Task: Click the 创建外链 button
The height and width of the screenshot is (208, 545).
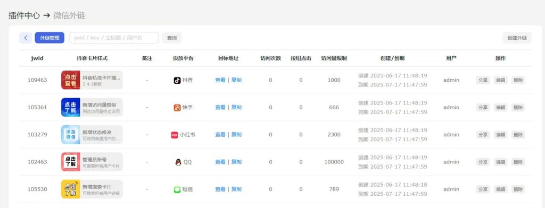Action: click(x=517, y=38)
